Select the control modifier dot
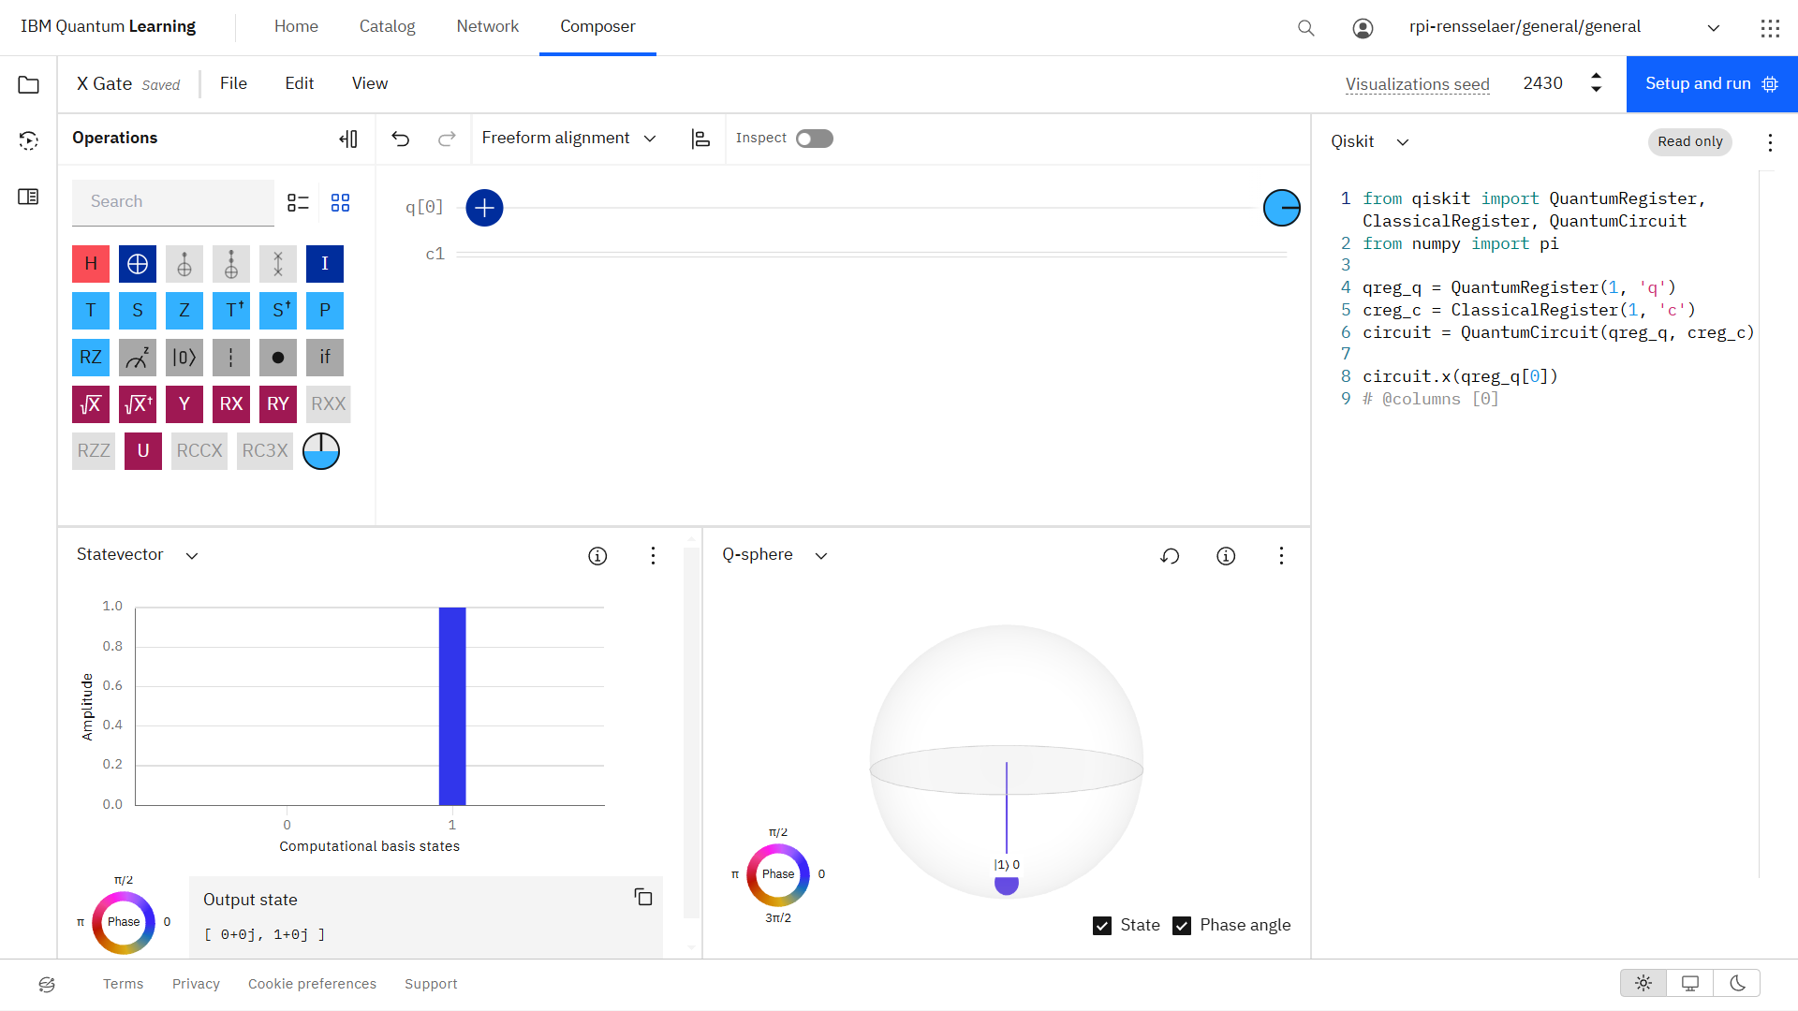This screenshot has width=1798, height=1011. 278,358
